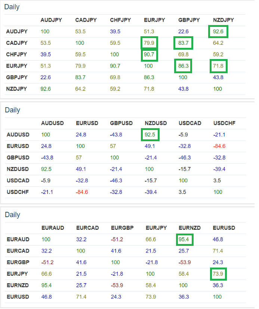The image size is (259, 309).
Task: Click the Daily heading above the JPY table
Action: (x=12, y=7)
